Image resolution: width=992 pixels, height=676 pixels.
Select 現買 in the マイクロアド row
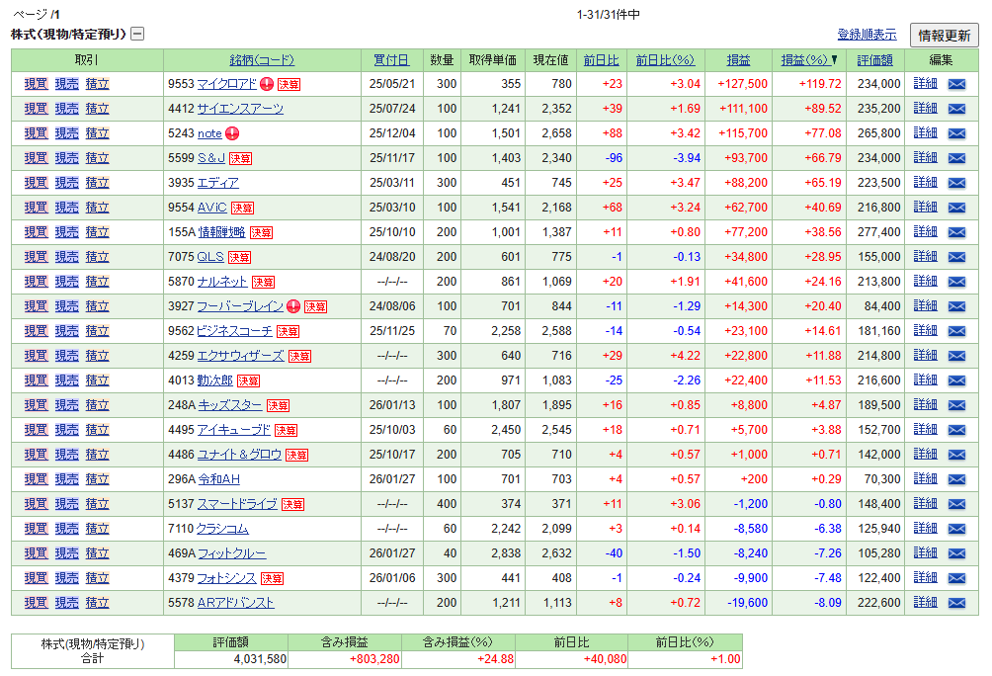[x=35, y=84]
